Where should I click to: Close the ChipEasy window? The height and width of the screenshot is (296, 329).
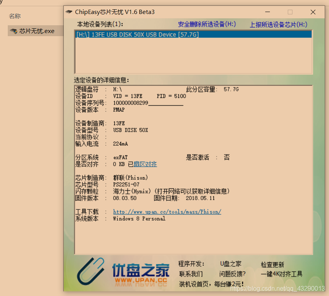pyautogui.click(x=313, y=12)
